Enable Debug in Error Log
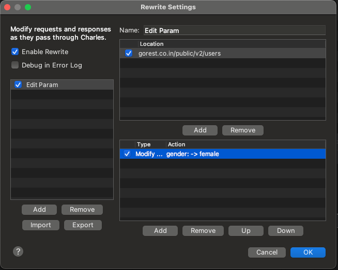This screenshot has height=270, width=338. coord(15,65)
